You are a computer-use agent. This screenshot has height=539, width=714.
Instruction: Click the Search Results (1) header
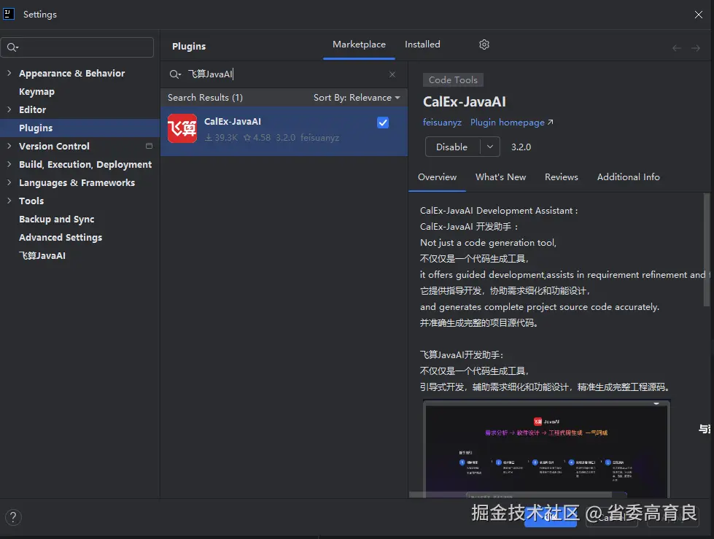tap(205, 98)
